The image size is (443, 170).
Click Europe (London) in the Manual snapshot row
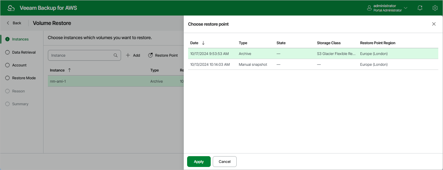click(x=374, y=64)
